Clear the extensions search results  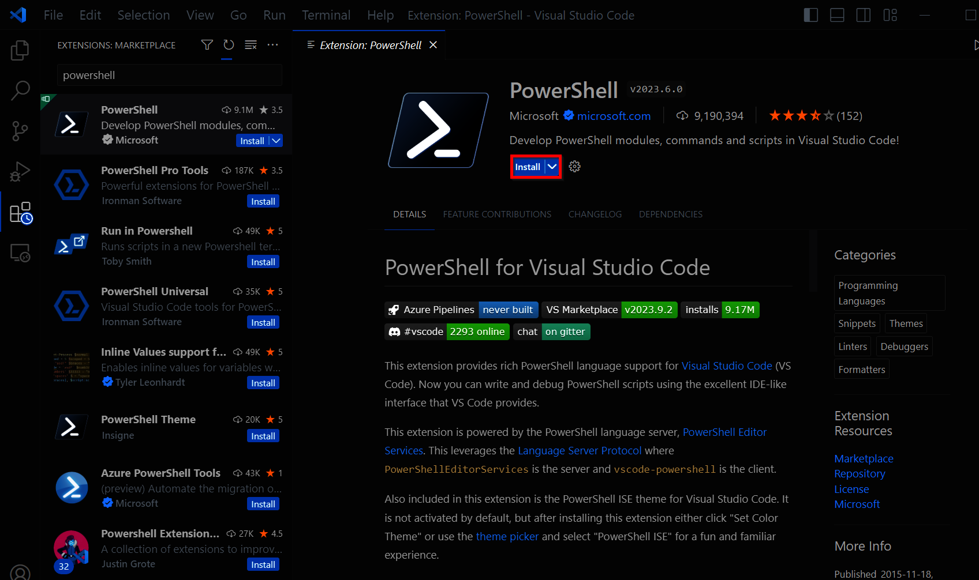250,44
